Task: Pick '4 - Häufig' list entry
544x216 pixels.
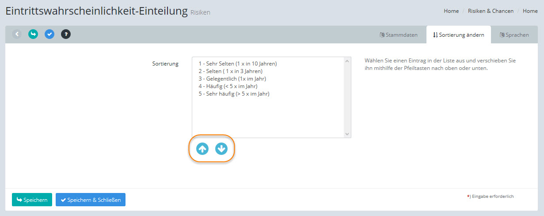Action: (228, 86)
